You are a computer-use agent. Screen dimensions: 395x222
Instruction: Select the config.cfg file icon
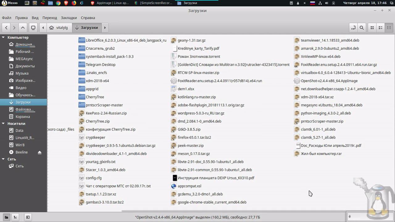(81, 178)
